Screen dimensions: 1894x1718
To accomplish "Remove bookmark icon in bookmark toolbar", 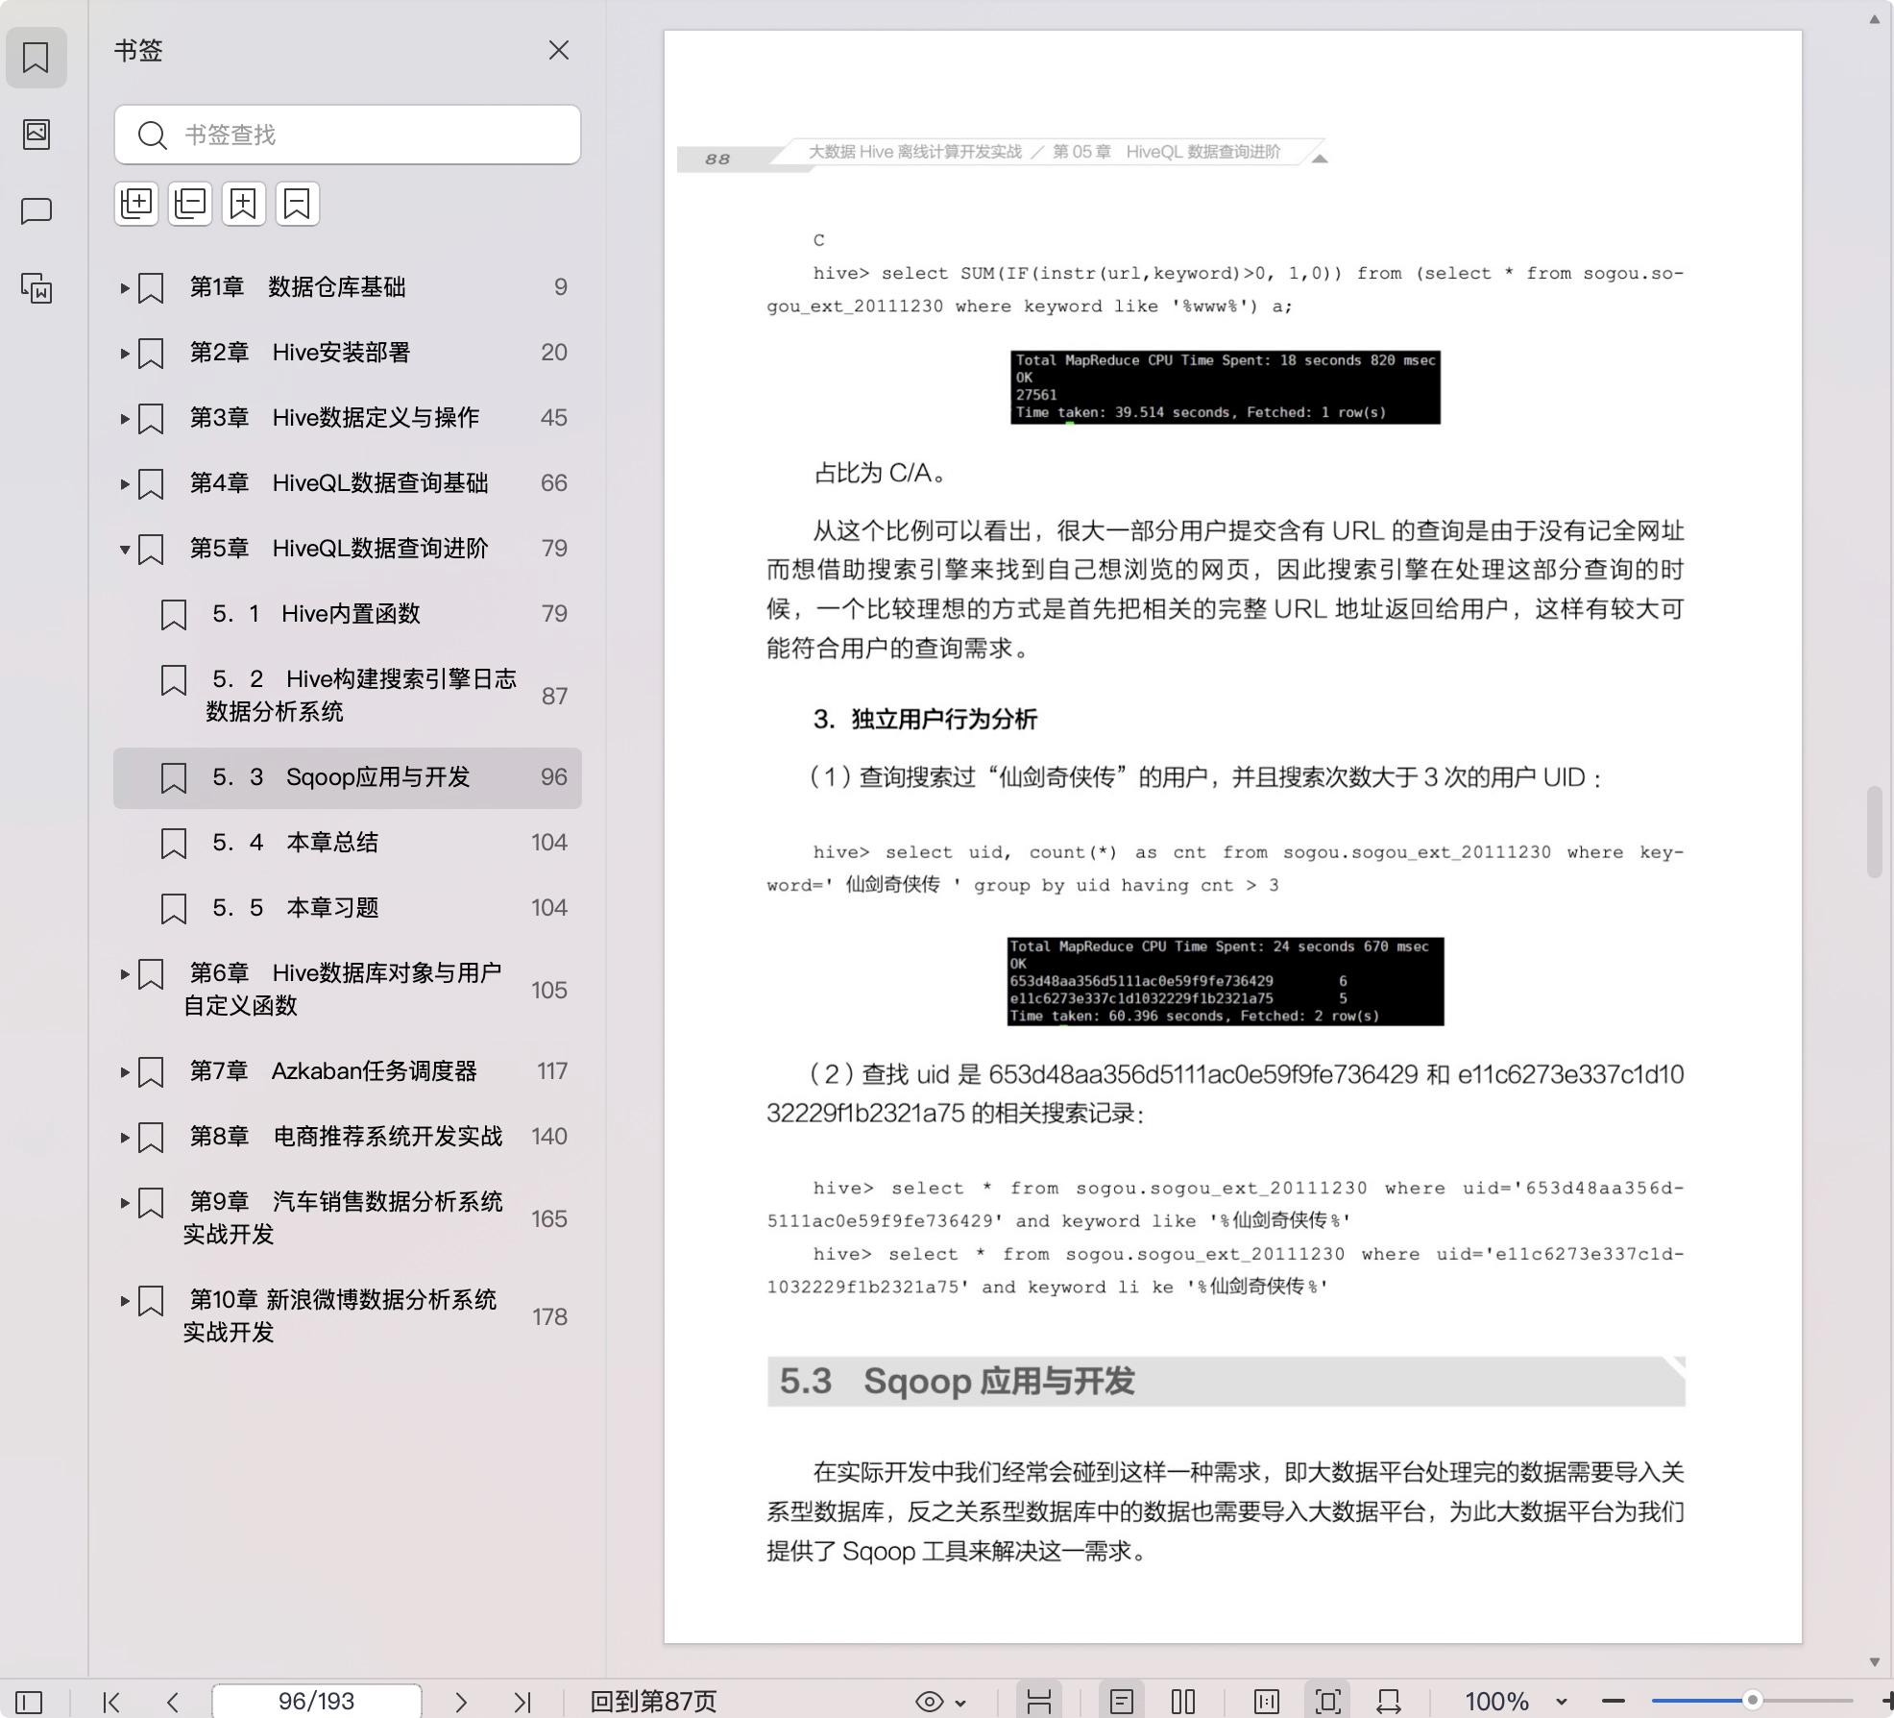I will coord(298,204).
